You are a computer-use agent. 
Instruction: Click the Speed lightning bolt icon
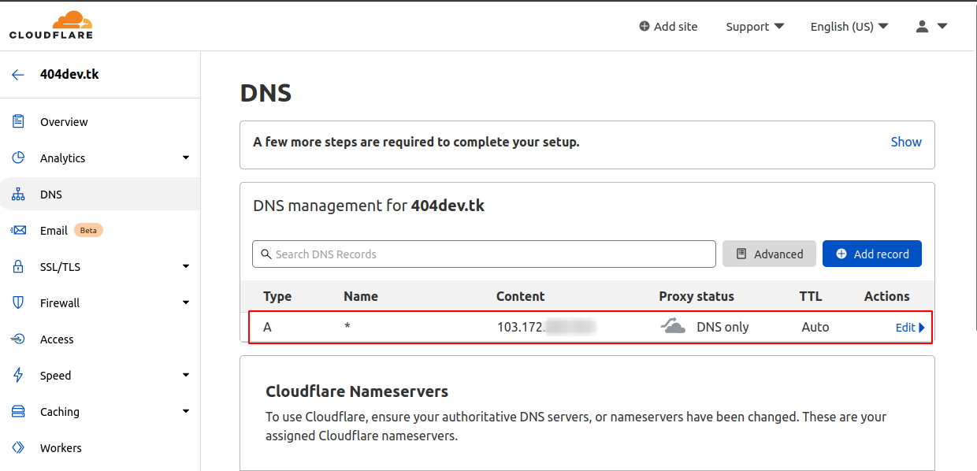(18, 375)
